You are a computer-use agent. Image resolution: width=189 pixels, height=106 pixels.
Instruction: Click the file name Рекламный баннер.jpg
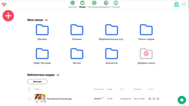59,99
